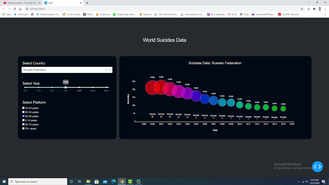Open Camtasia from the taskbar
The image size is (329, 185).
click(x=130, y=182)
